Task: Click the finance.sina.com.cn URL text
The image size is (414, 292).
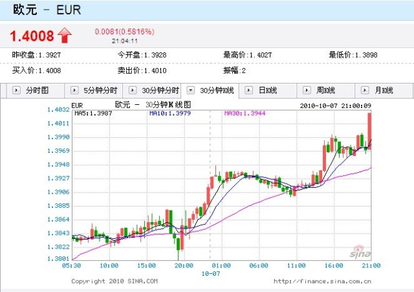Action: [x=322, y=281]
